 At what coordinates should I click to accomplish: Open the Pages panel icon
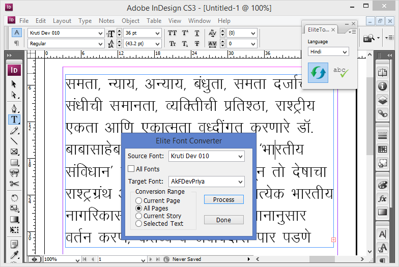tap(382, 73)
